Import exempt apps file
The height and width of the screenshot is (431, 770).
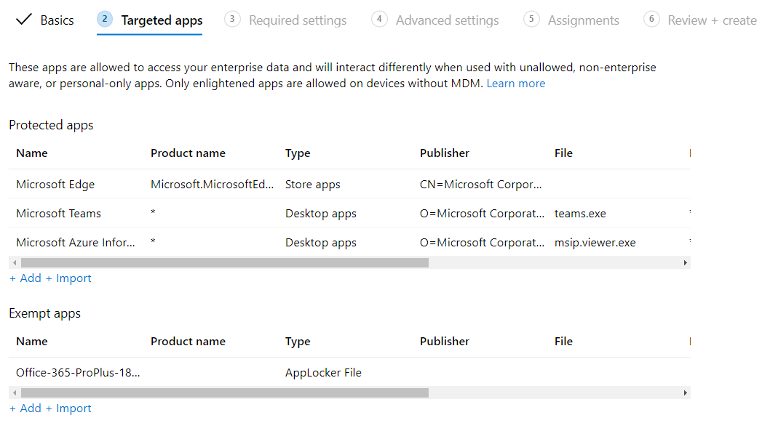coord(68,408)
